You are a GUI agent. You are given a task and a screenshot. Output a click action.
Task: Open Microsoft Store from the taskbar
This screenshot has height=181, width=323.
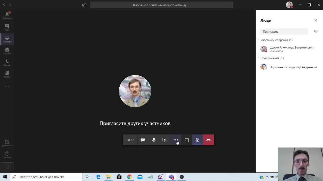tap(119, 177)
